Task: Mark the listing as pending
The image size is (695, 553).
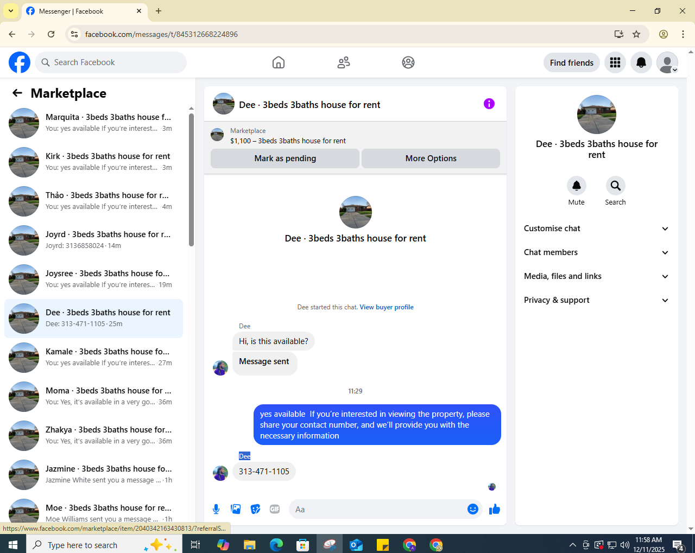Action: pyautogui.click(x=285, y=158)
